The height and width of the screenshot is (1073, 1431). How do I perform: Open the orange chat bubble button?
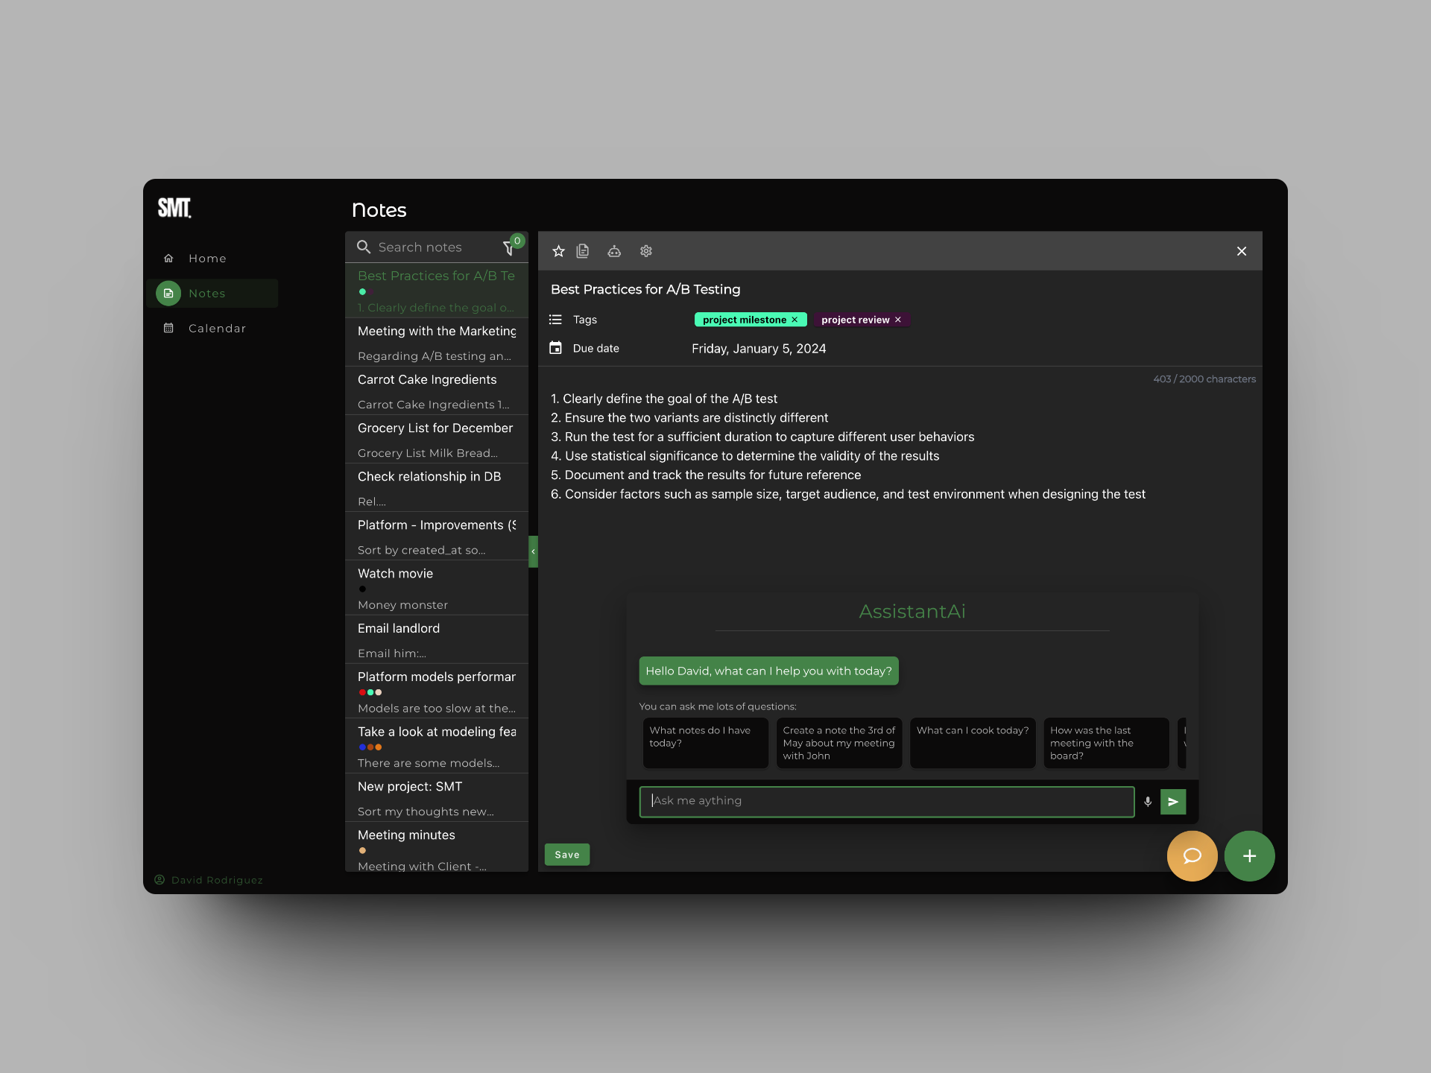pos(1192,855)
